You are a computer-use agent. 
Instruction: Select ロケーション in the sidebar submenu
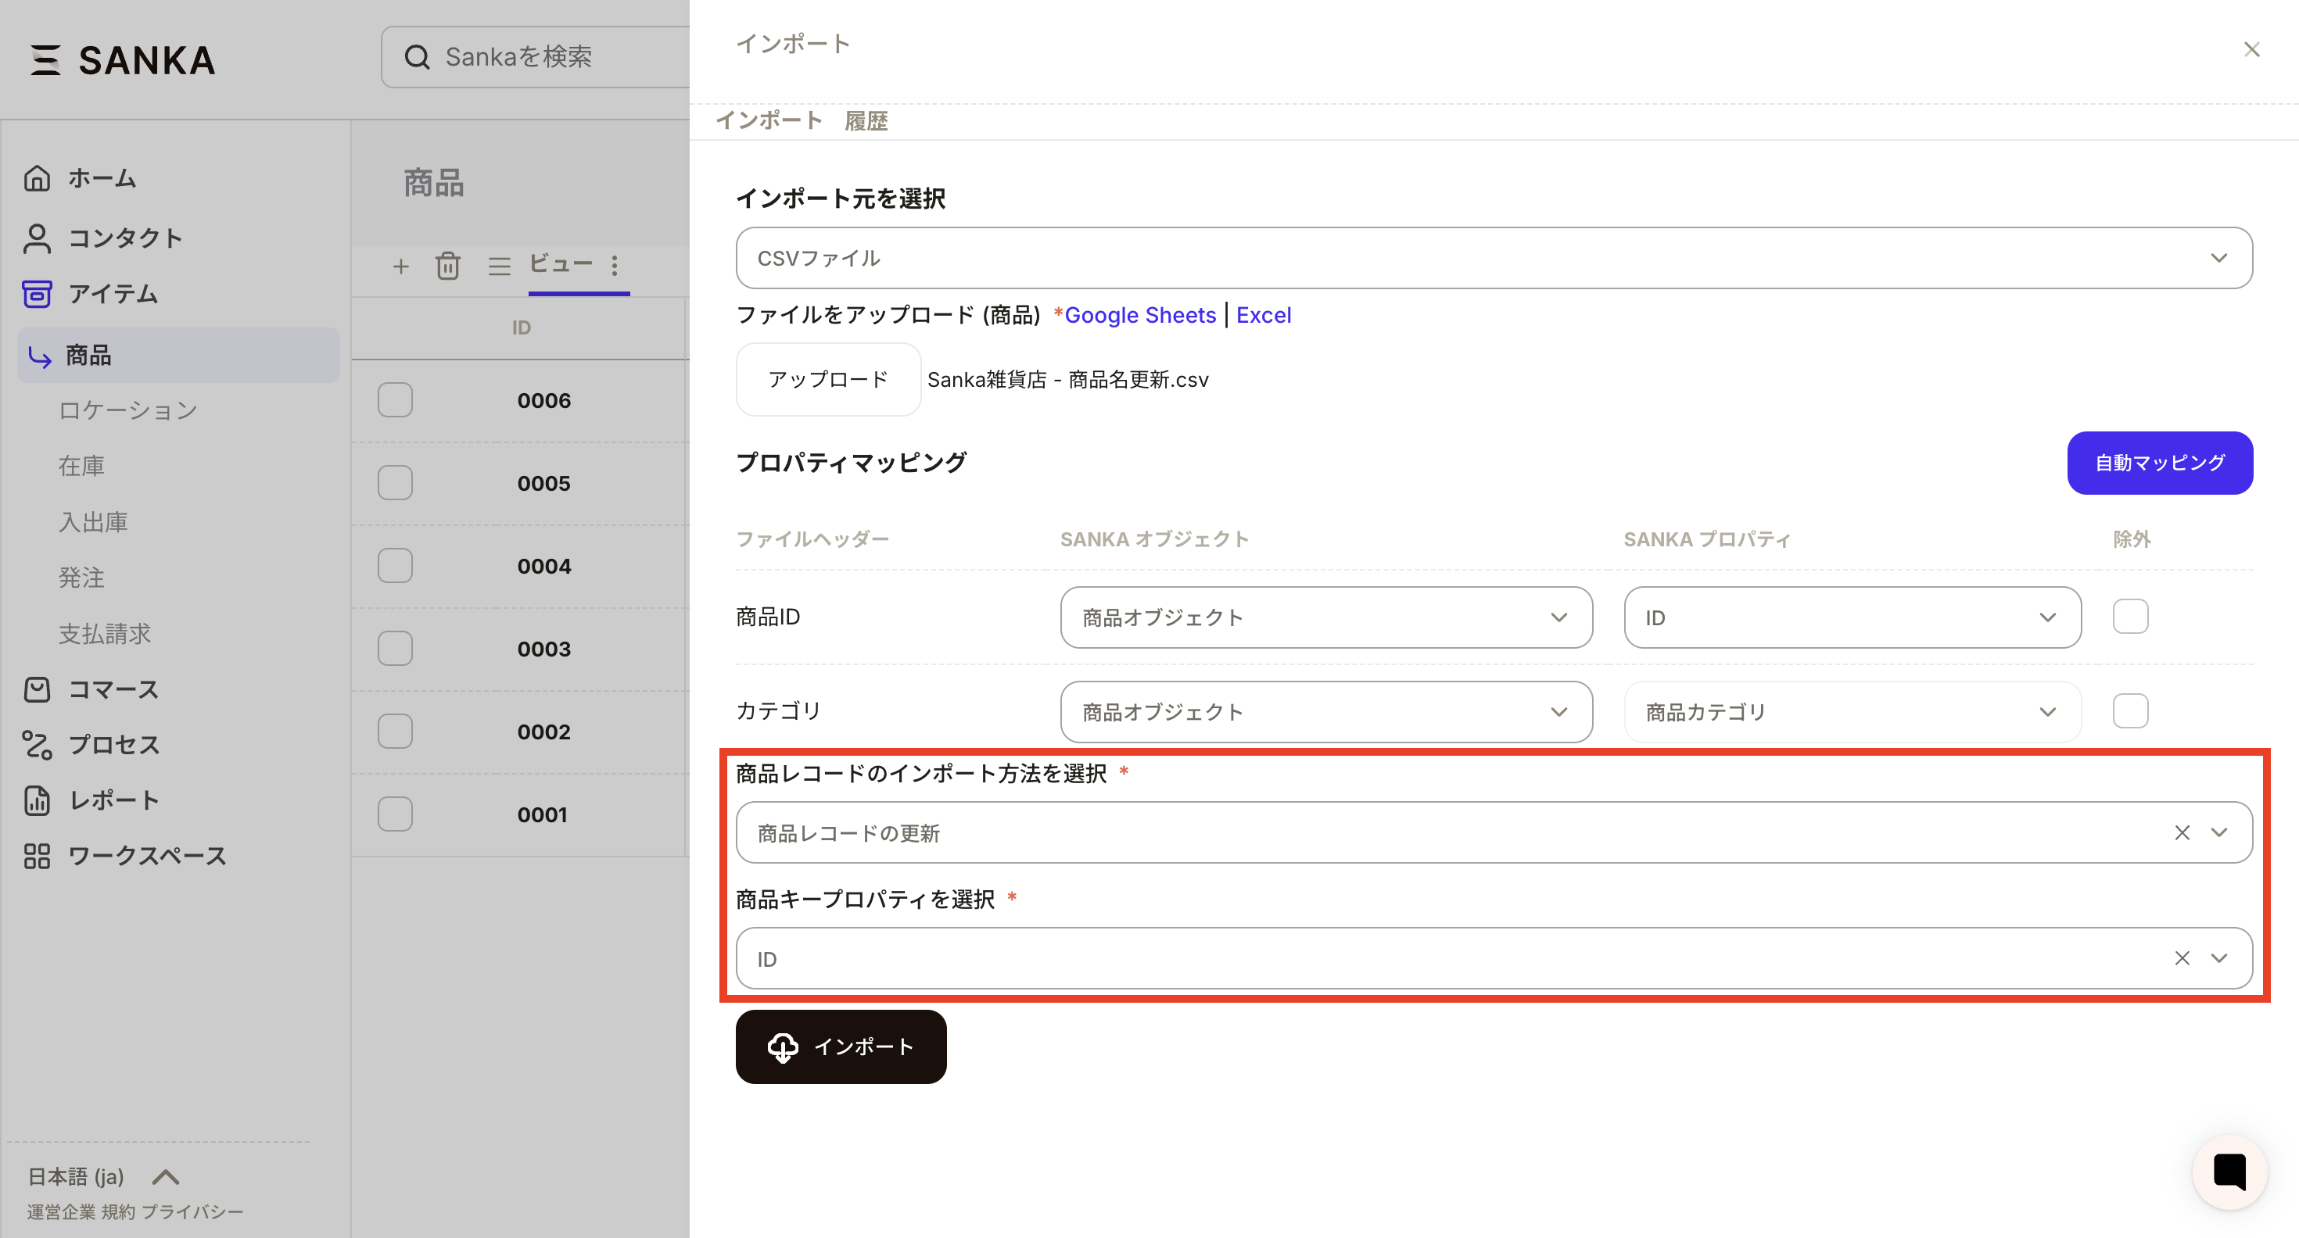click(x=127, y=410)
